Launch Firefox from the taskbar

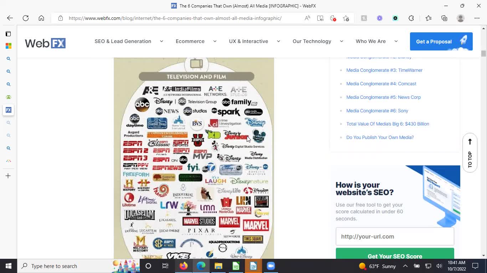click(x=184, y=266)
